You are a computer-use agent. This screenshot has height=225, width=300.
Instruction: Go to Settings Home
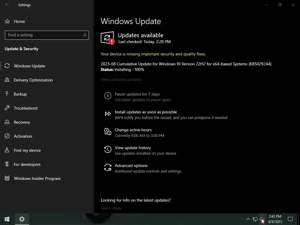coord(15,21)
